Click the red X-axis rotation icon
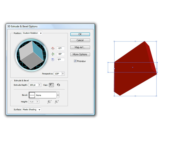The width and height of the screenshot is (169, 141). [x=53, y=48]
